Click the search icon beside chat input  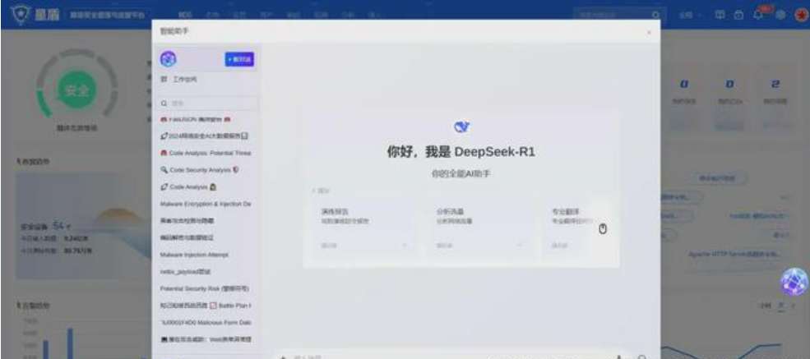point(642,357)
